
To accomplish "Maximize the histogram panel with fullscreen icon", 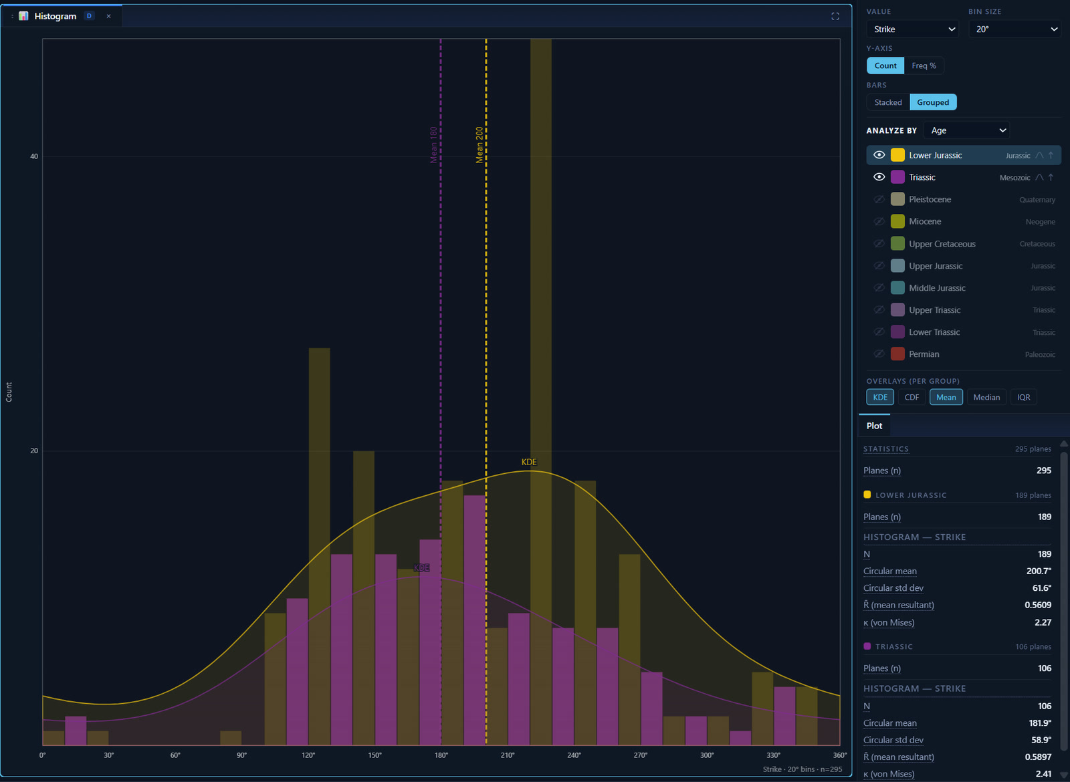I will [x=835, y=16].
